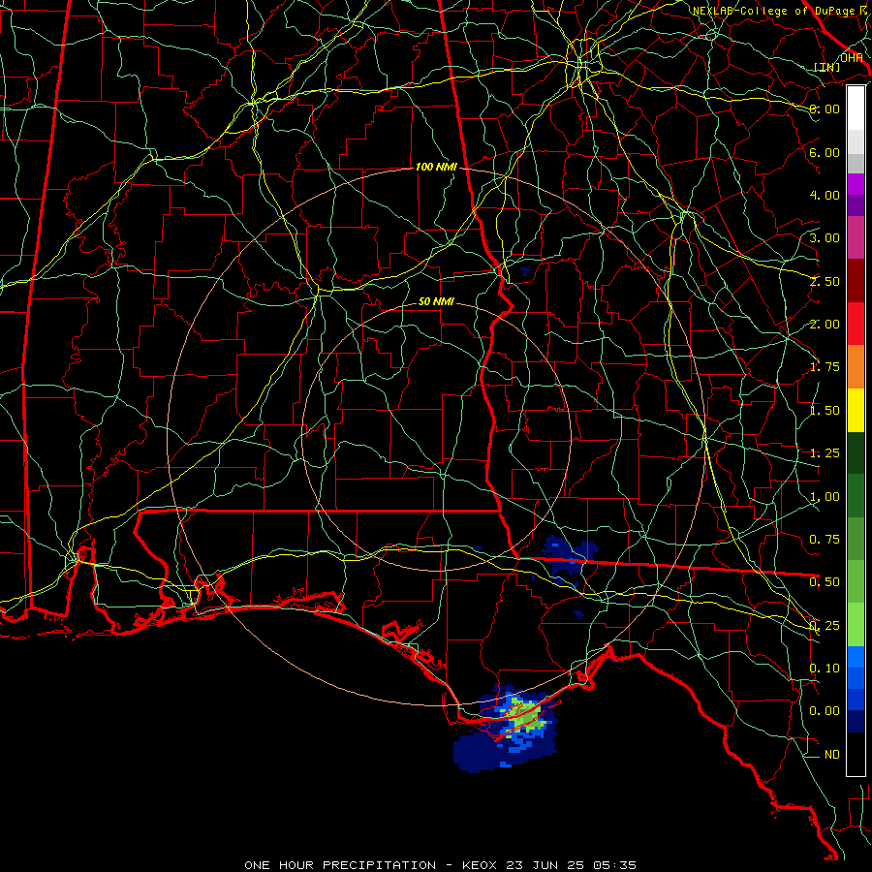Screen dimensions: 872x872
Task: Click the 3.00 legend value
Action: tap(825, 238)
